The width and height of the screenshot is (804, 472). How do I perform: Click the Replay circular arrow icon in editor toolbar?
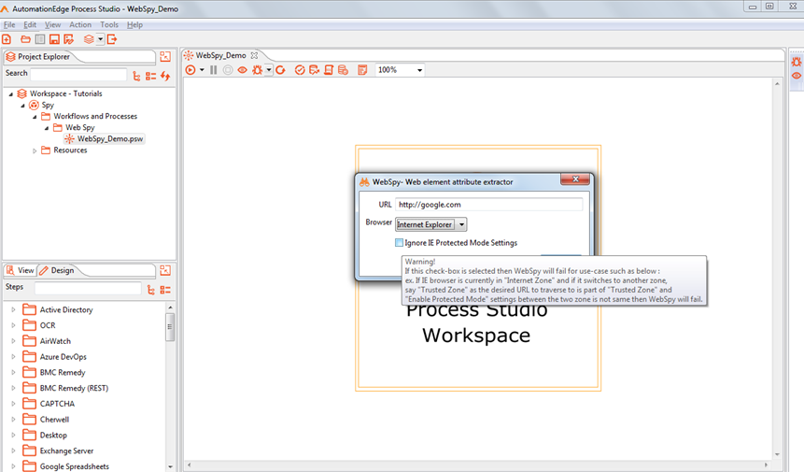(x=280, y=70)
